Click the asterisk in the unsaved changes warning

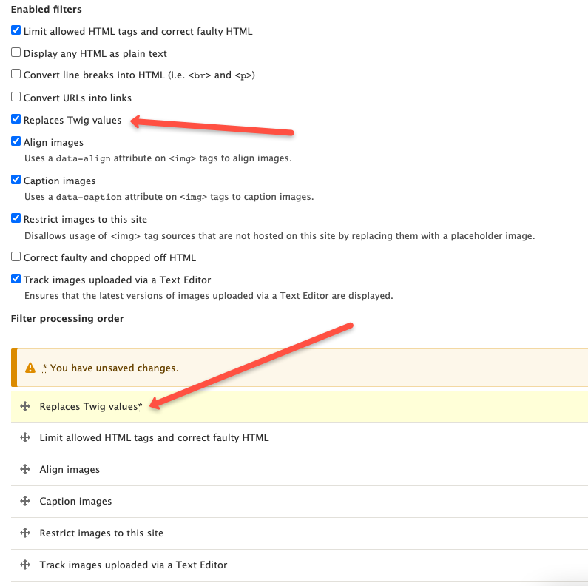[x=44, y=368]
